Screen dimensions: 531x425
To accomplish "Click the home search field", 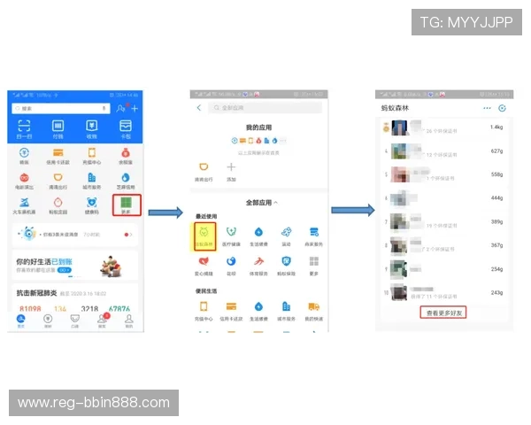I will 61,108.
